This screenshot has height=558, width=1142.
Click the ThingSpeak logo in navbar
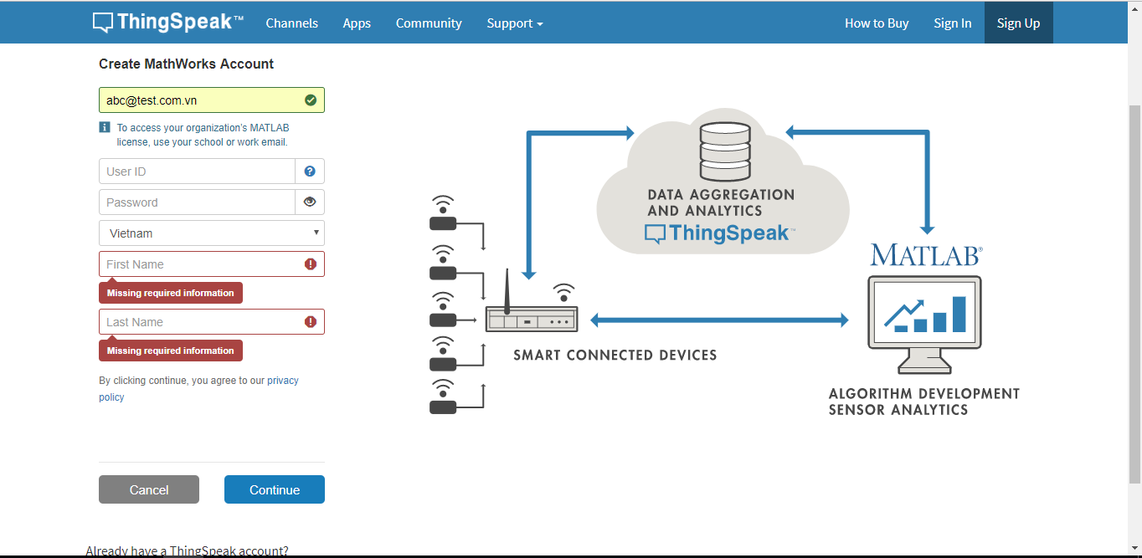click(x=167, y=23)
